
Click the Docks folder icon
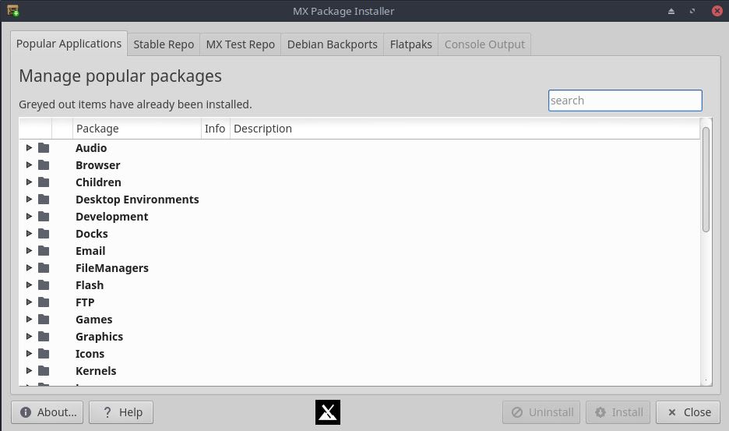coord(44,234)
